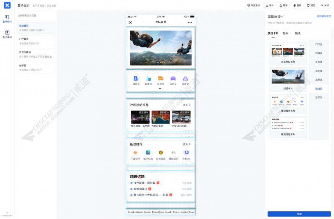Viewport: 334px width, 219px height.
Task: Open the three-dot menu in phone preview
Action: (190, 23)
